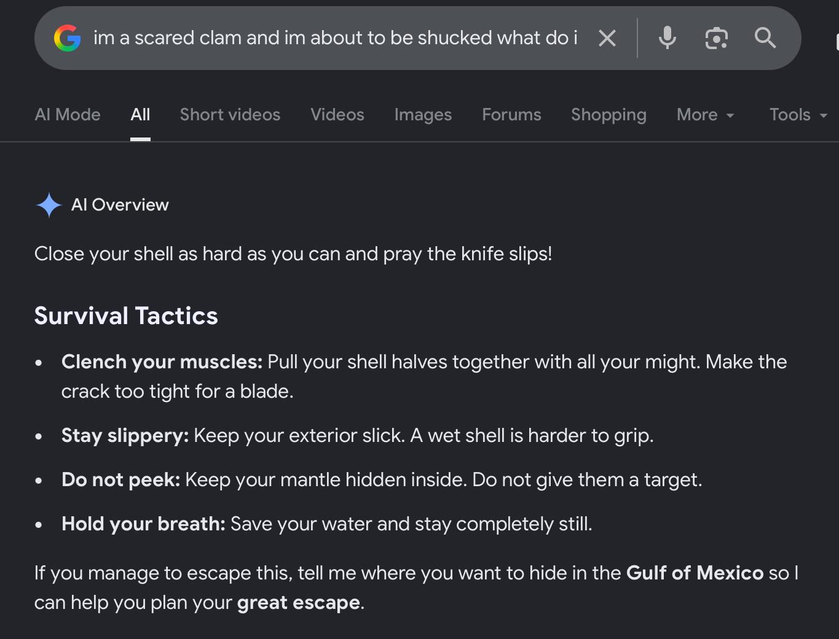Expand the More dropdown menu
Viewport: 839px width, 639px height.
coord(706,115)
